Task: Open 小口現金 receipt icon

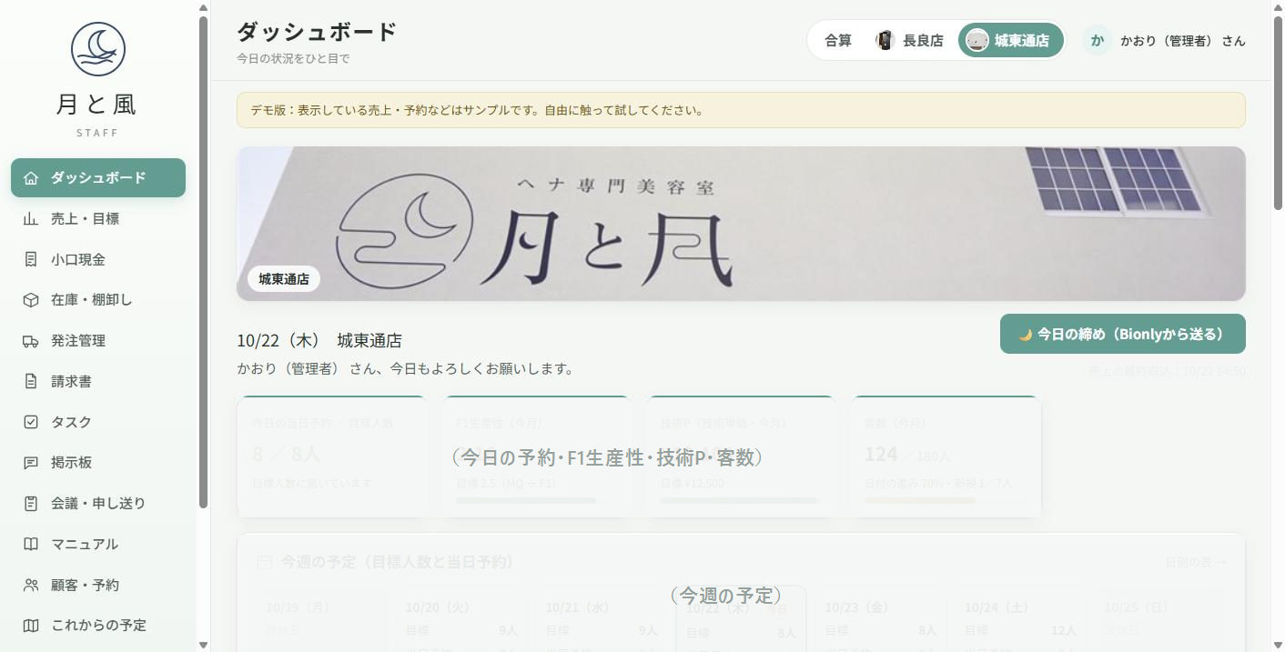Action: coord(31,259)
